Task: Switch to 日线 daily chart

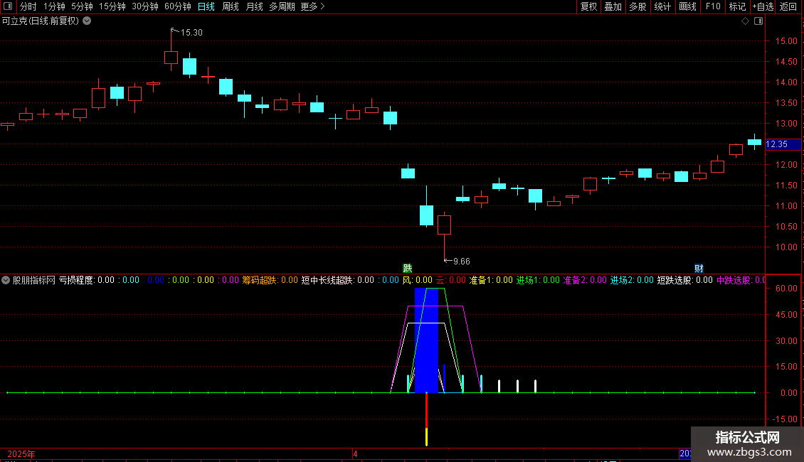Action: click(206, 6)
